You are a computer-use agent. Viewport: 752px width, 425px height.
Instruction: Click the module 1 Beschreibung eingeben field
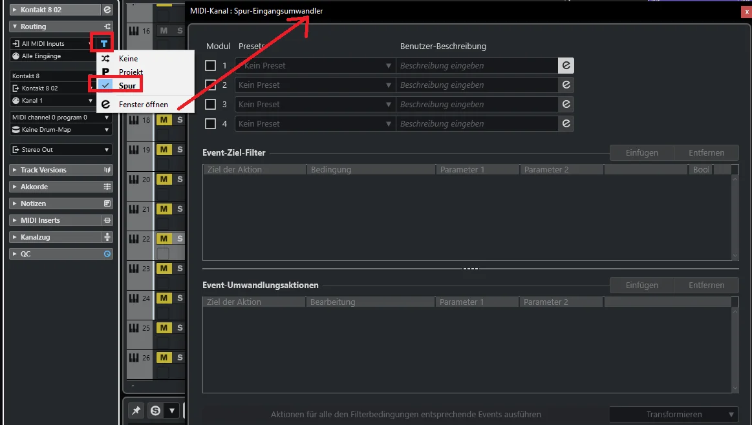477,66
